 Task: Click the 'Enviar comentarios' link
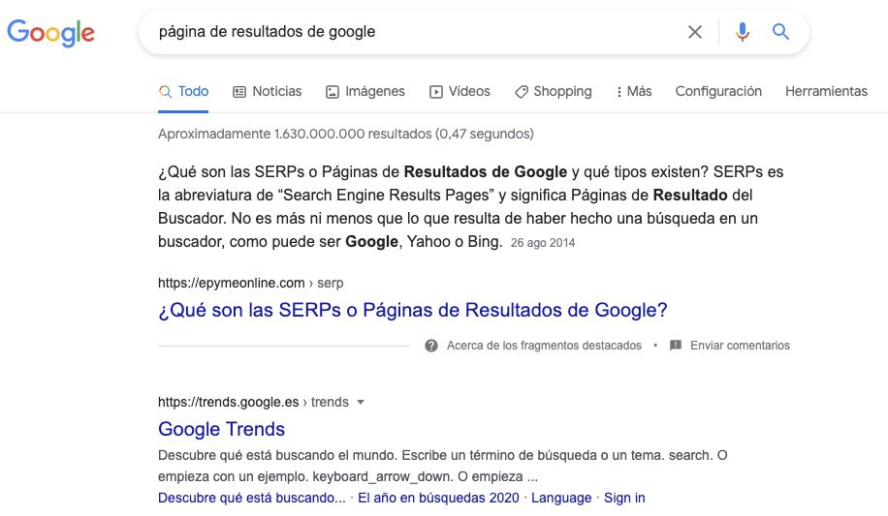point(740,346)
